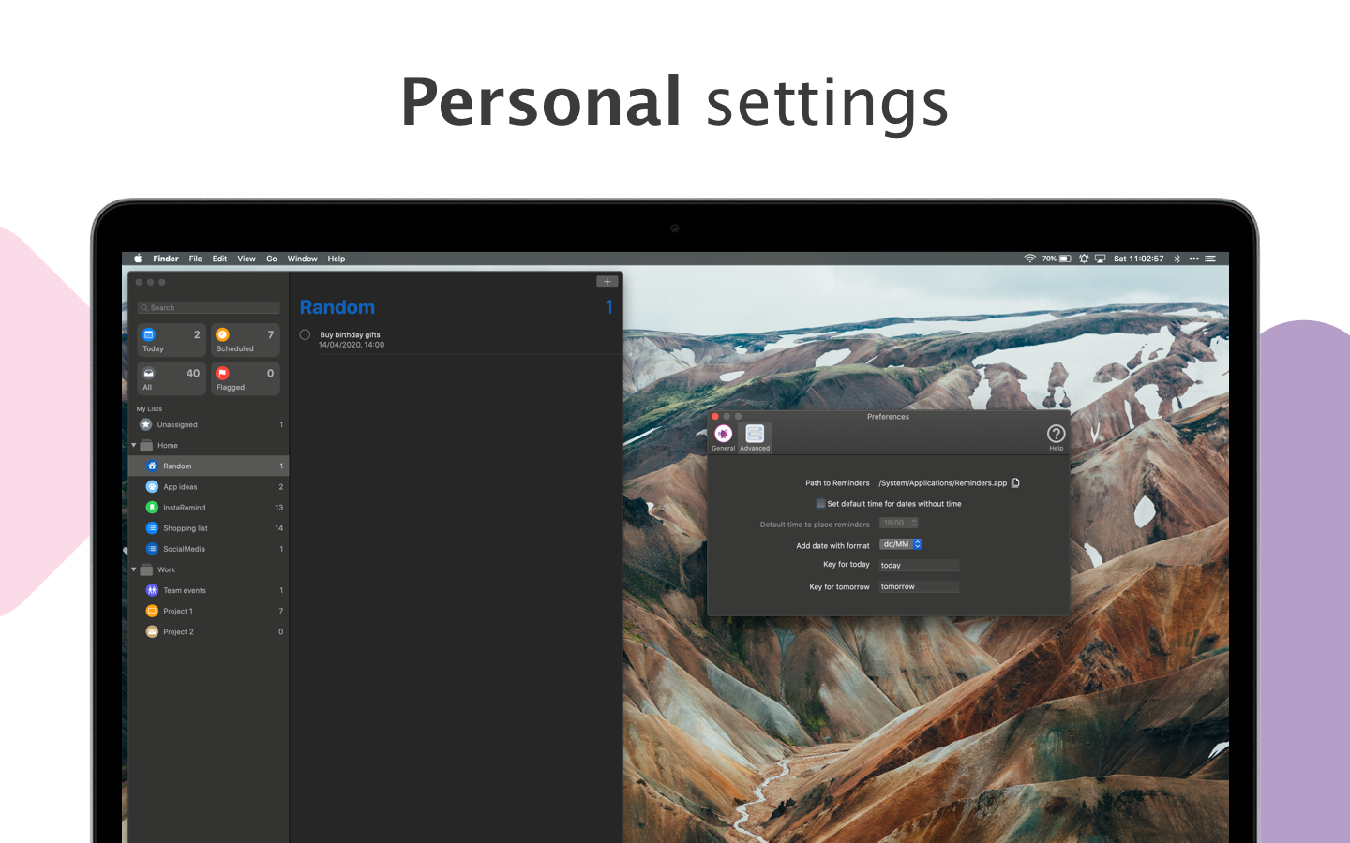Click the Key for tomorrow field

tap(919, 587)
